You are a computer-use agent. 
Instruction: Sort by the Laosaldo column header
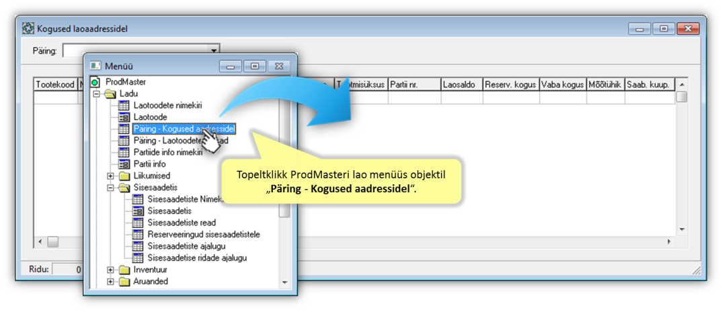click(x=462, y=85)
